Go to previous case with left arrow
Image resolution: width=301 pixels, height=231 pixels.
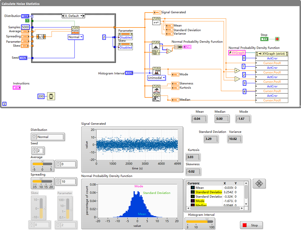point(63,16)
